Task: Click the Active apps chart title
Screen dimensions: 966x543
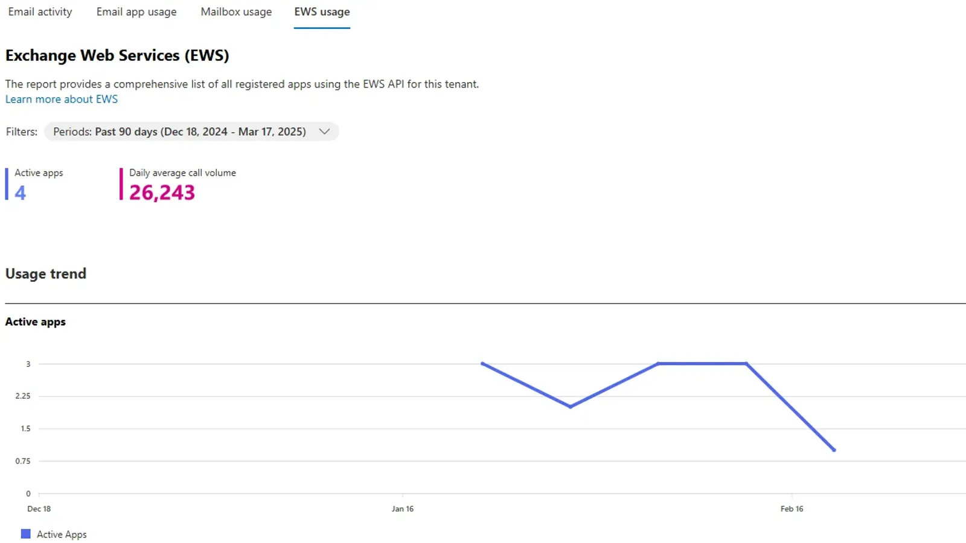Action: point(36,322)
